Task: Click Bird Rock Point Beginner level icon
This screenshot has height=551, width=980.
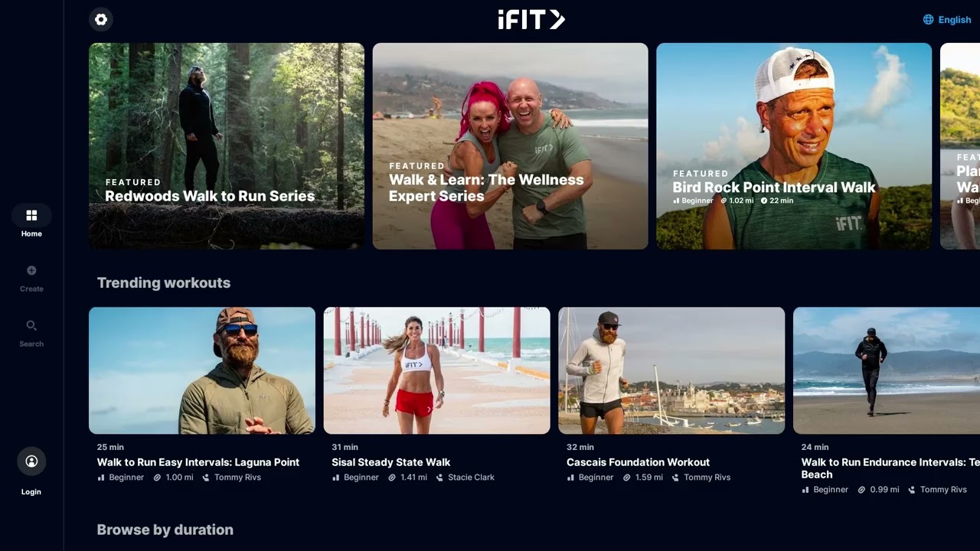Action: coord(676,201)
